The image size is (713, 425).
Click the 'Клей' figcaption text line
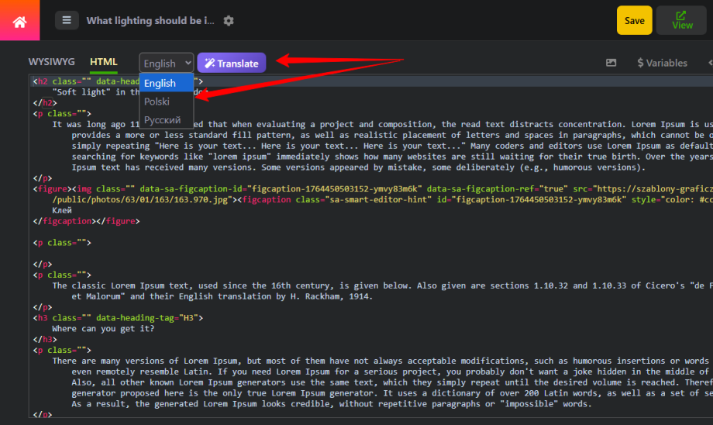click(x=62, y=210)
